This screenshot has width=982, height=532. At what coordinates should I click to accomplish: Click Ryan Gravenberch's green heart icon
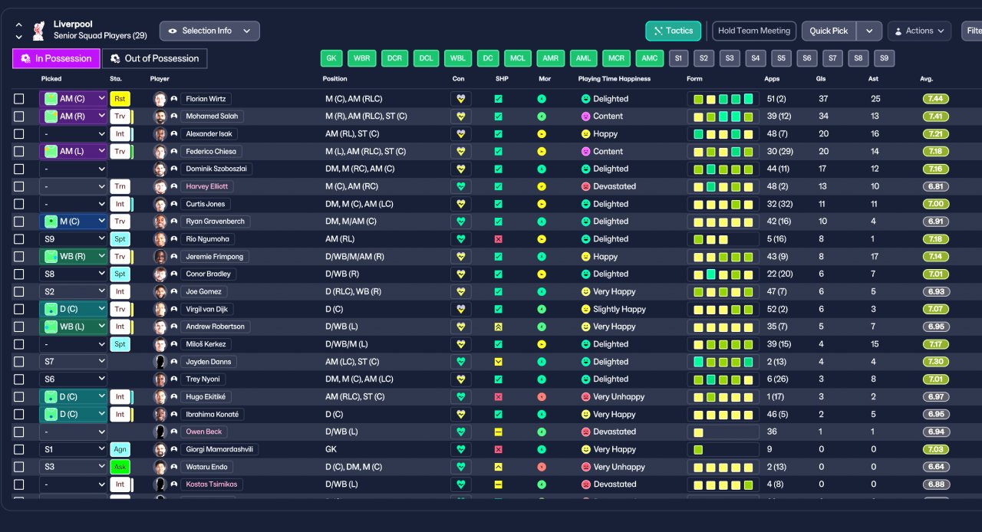[461, 222]
